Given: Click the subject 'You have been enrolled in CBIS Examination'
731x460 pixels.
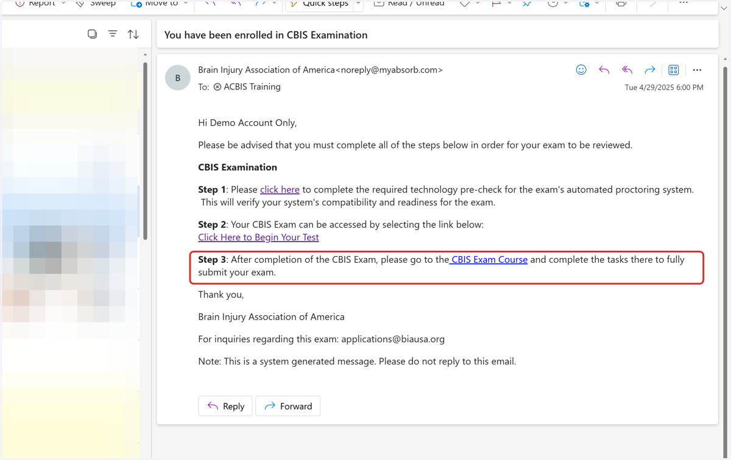Looking at the screenshot, I should pos(266,35).
